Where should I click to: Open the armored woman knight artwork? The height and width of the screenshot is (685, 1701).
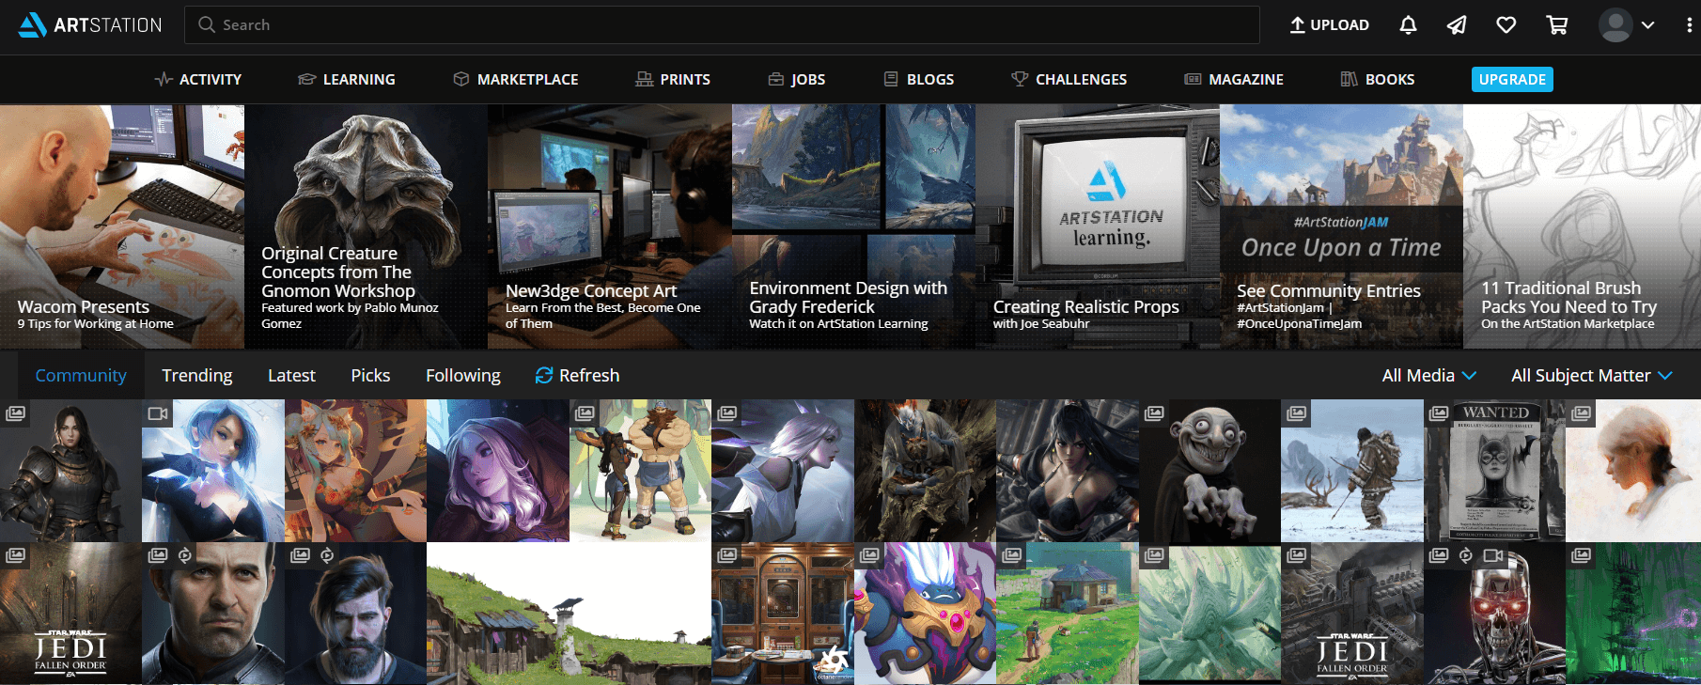click(x=70, y=471)
